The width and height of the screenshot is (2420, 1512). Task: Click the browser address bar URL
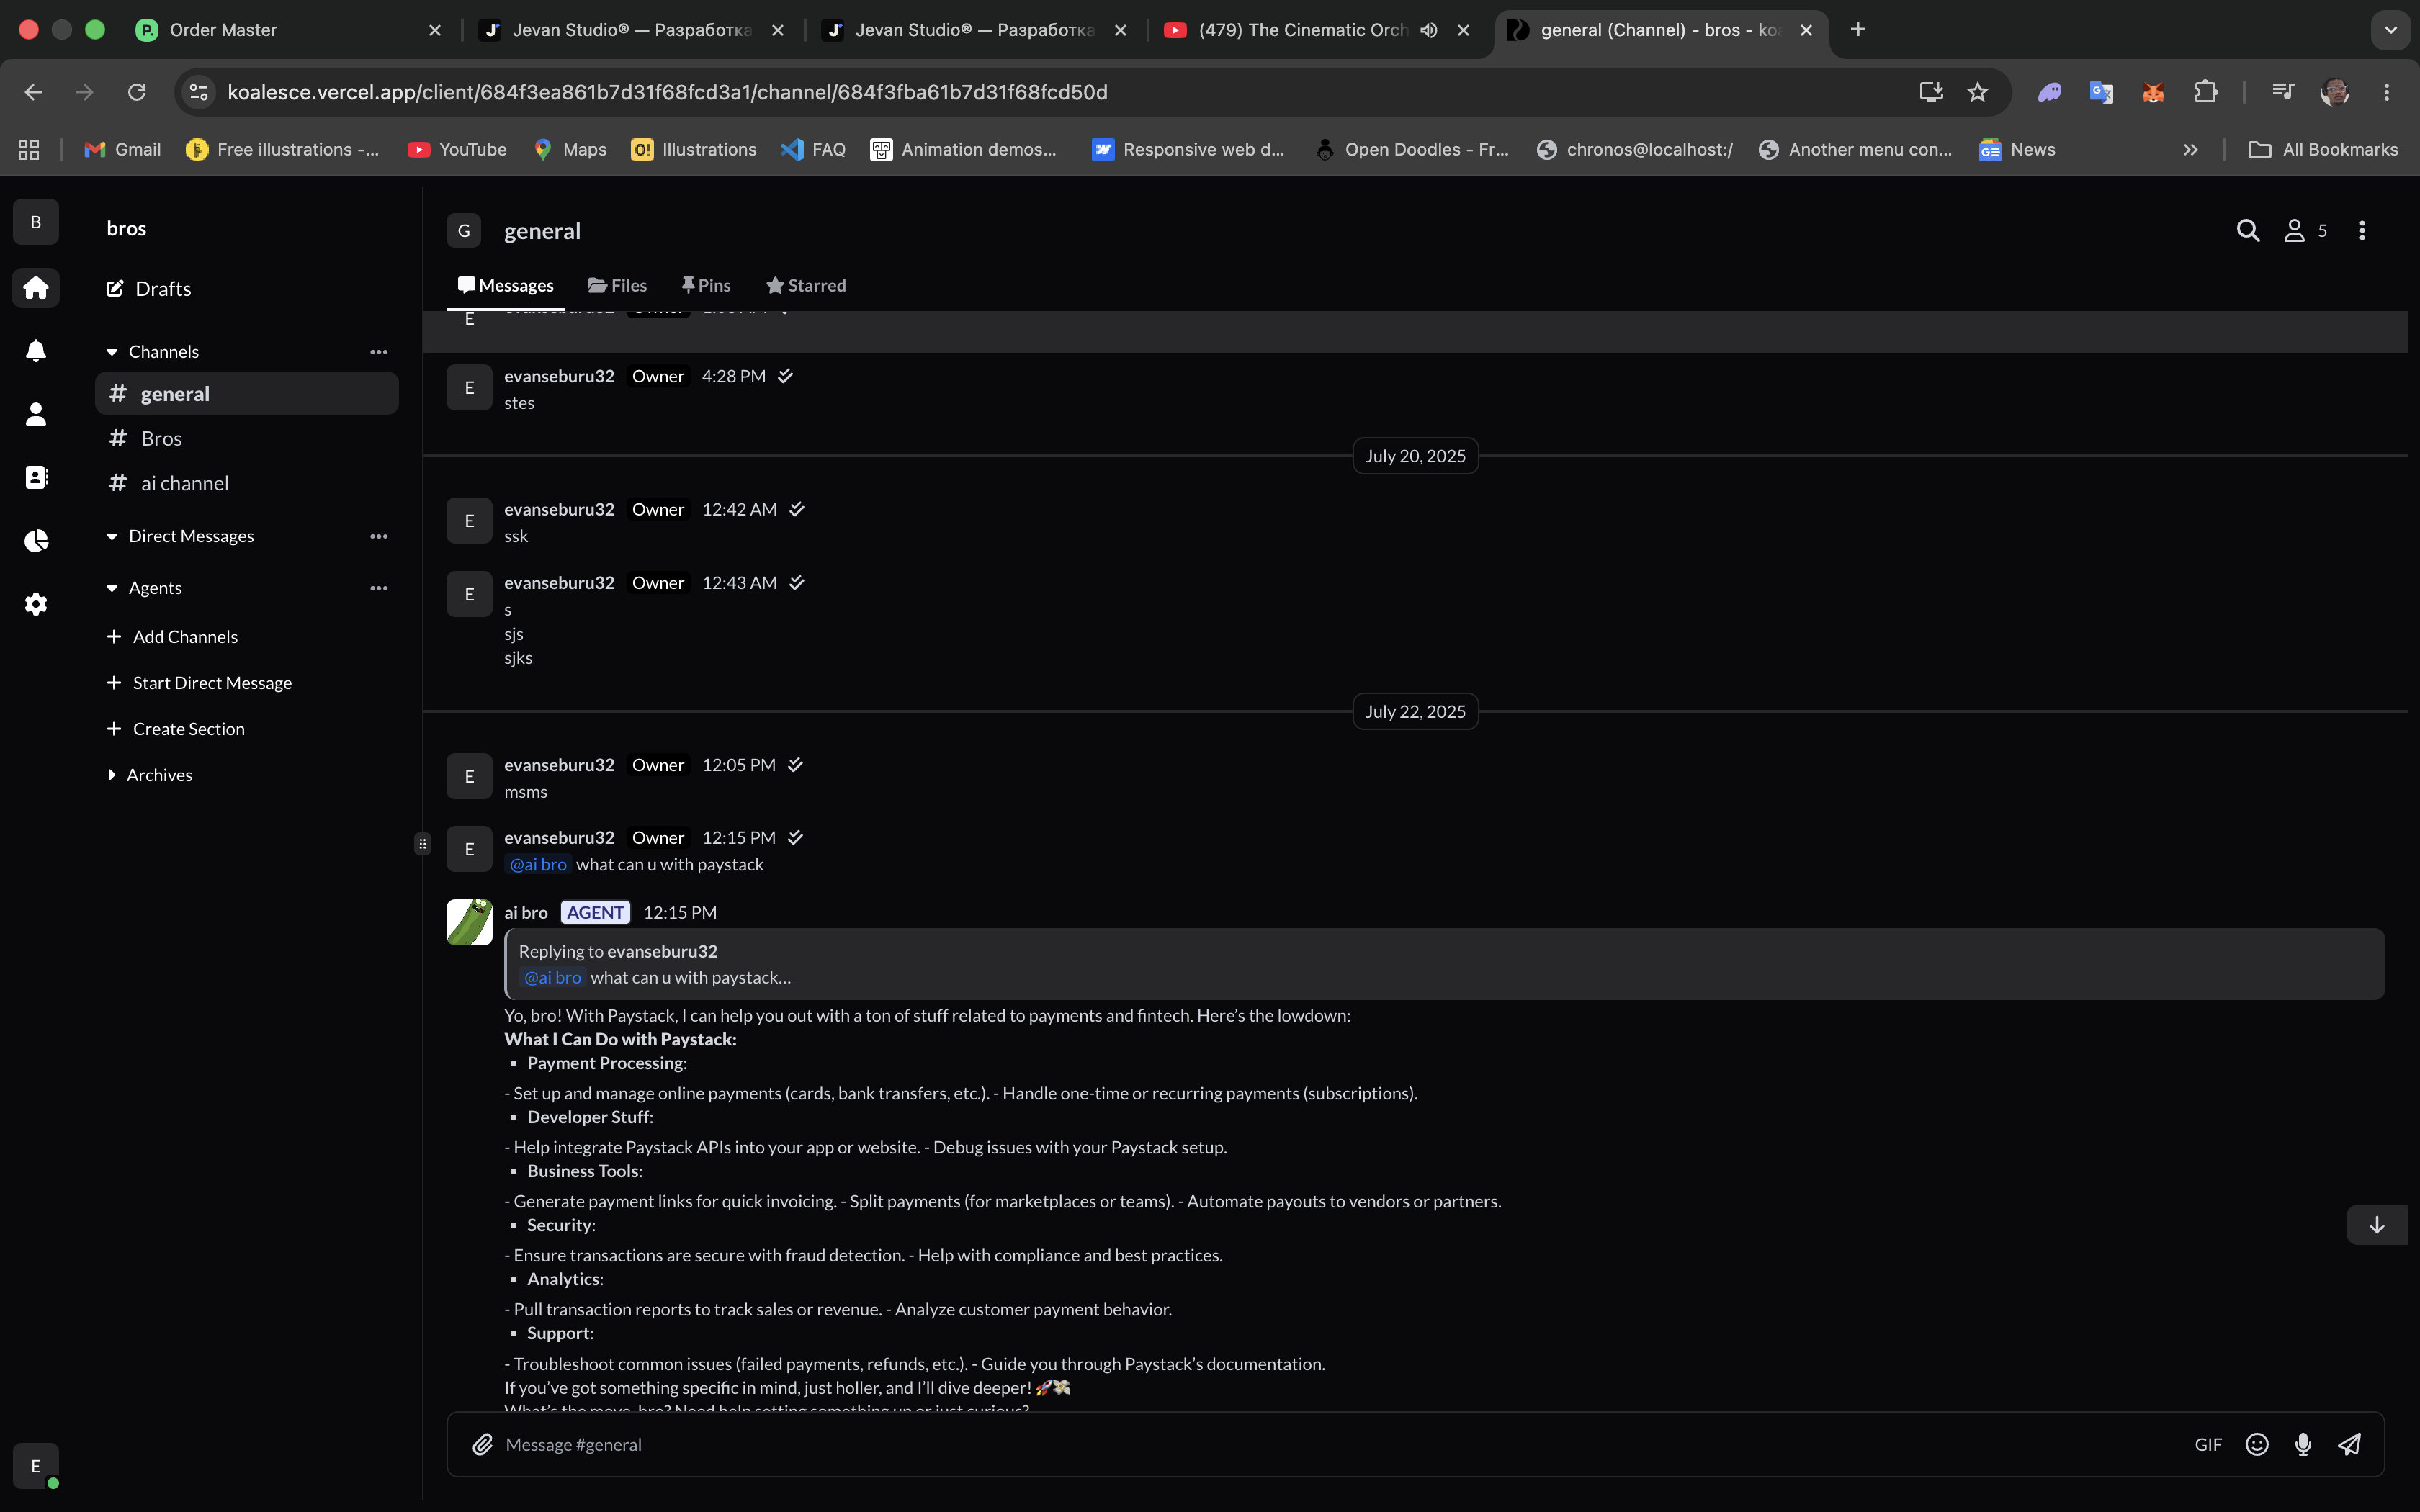pos(667,92)
